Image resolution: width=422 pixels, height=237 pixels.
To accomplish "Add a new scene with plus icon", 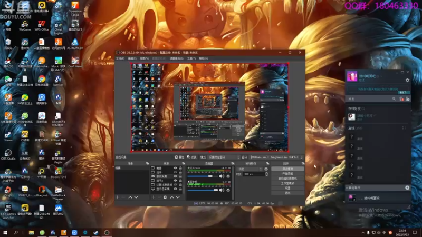I will point(117,197).
